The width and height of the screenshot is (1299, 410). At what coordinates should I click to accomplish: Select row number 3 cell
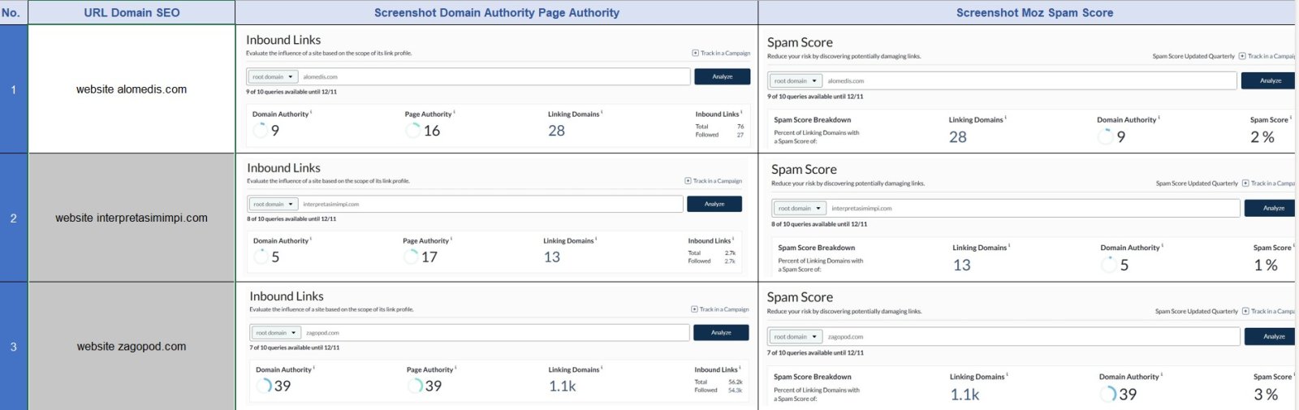[x=14, y=347]
